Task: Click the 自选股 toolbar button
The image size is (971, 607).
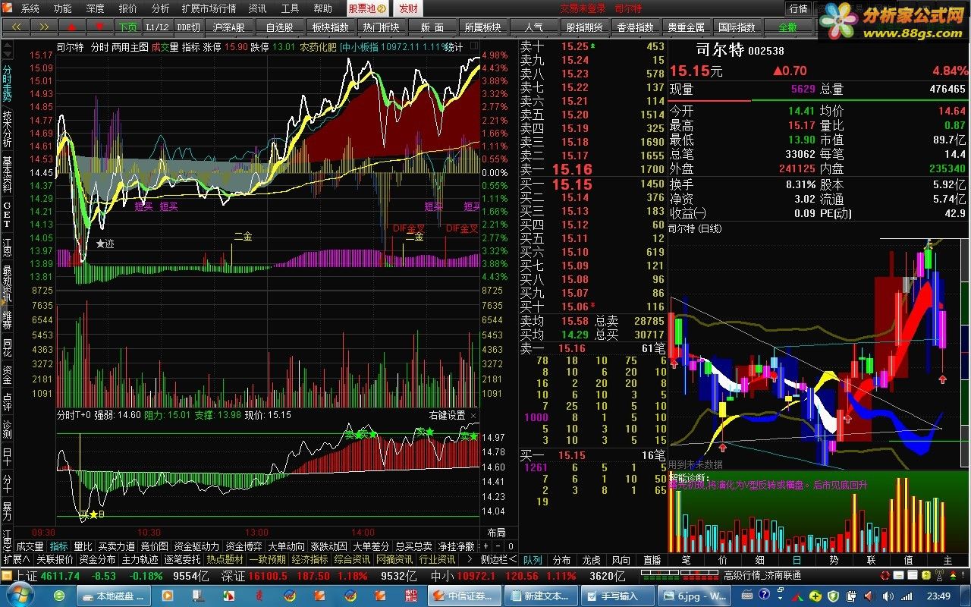Action: 279,27
